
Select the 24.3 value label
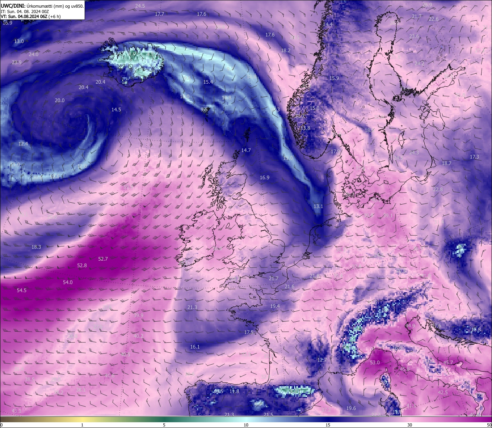point(414,152)
